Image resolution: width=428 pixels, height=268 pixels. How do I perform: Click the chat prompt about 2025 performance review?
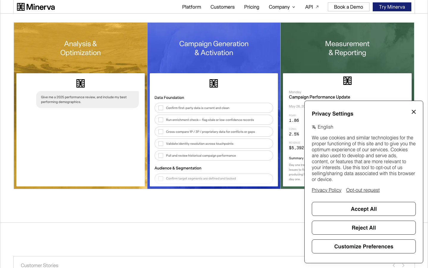(x=87, y=99)
